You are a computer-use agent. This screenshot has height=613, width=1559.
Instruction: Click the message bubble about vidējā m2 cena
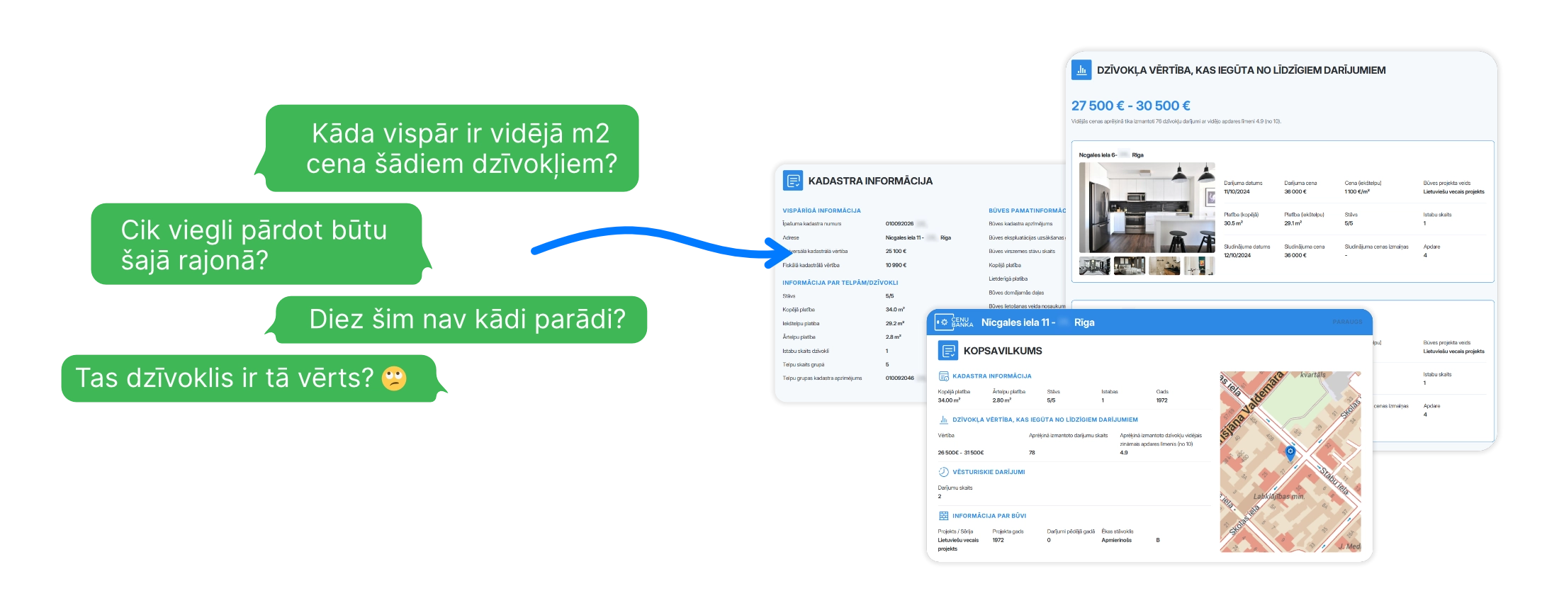click(451, 148)
